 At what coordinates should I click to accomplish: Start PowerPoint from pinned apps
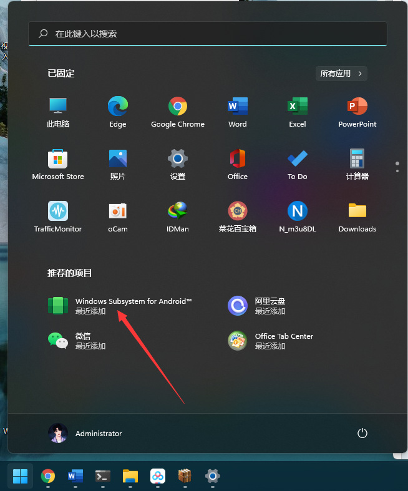point(357,112)
